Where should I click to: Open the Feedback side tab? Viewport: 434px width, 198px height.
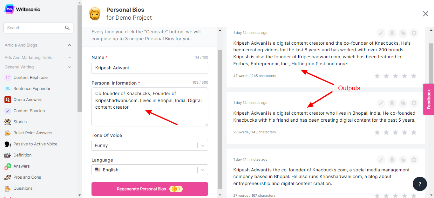tap(429, 99)
